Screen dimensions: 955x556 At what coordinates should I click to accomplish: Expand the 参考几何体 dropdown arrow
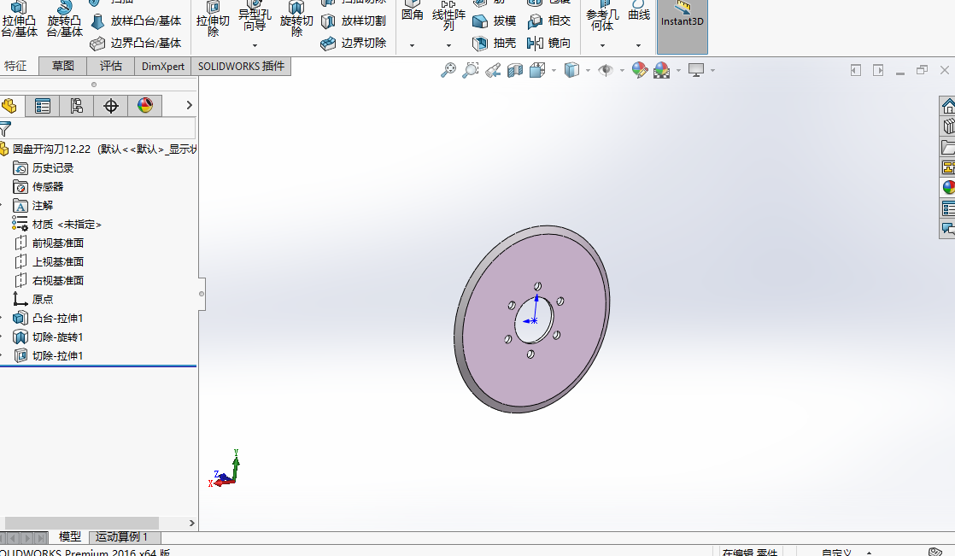click(602, 45)
